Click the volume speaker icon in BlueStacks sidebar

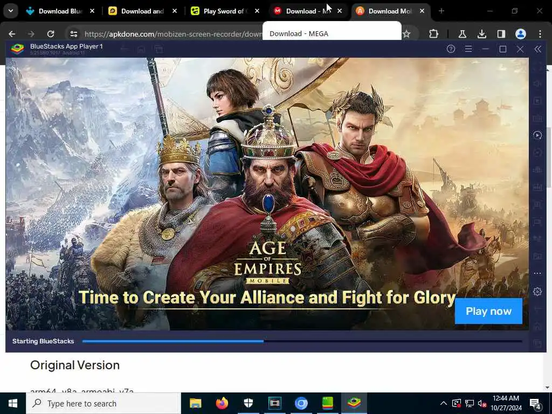click(537, 84)
